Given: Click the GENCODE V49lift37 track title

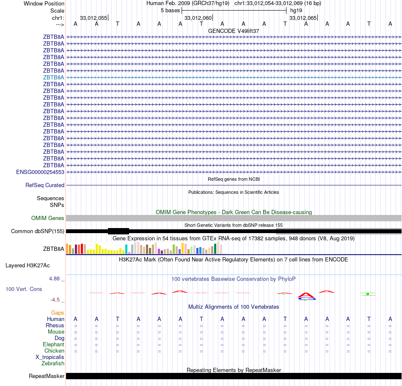Looking at the screenshot, I should [x=234, y=31].
